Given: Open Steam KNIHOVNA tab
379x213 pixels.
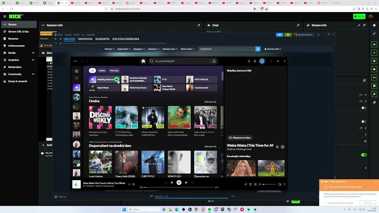Looking at the screenshot, I should tap(85, 39).
